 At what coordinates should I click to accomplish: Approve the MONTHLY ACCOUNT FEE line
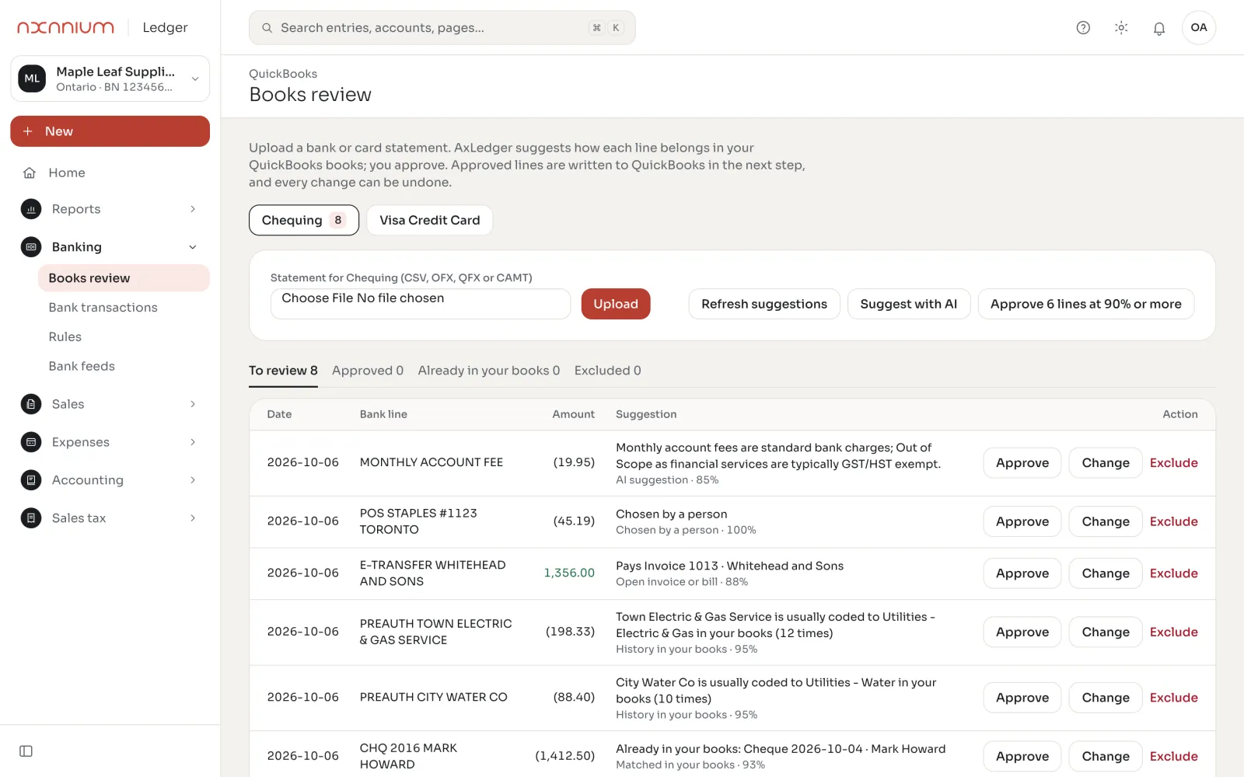point(1022,463)
